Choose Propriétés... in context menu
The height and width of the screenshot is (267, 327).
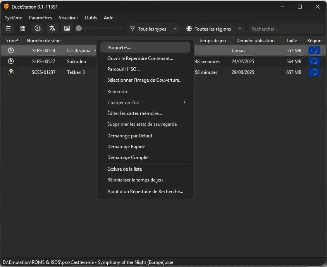(x=145, y=48)
